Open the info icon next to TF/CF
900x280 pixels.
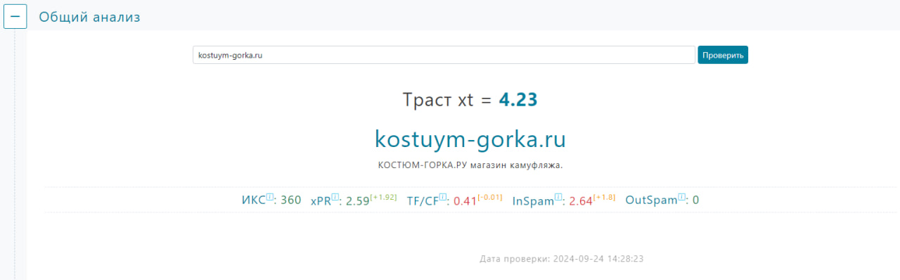[x=443, y=197]
